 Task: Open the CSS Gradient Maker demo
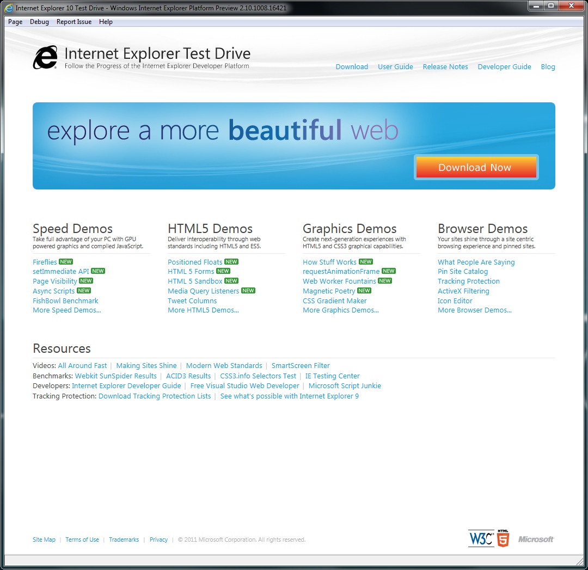click(334, 301)
